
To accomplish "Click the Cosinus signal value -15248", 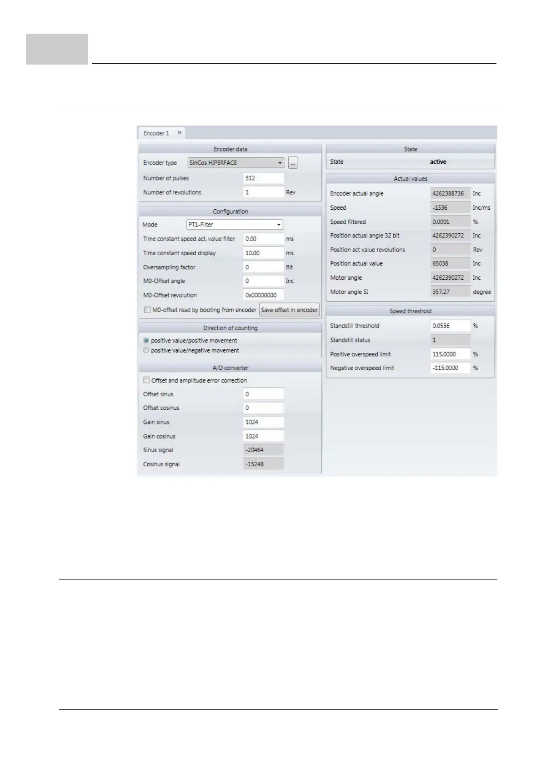I will tap(264, 464).
